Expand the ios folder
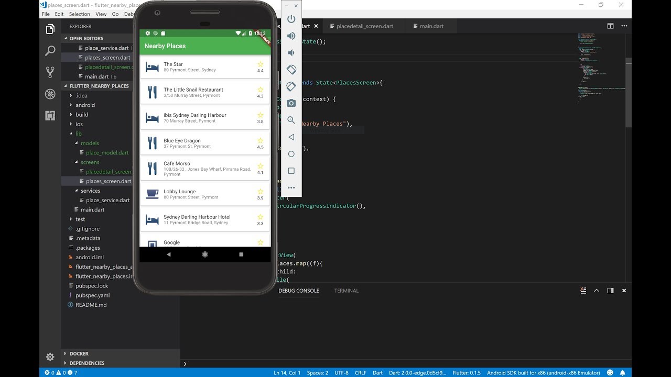The width and height of the screenshot is (671, 377). (79, 124)
